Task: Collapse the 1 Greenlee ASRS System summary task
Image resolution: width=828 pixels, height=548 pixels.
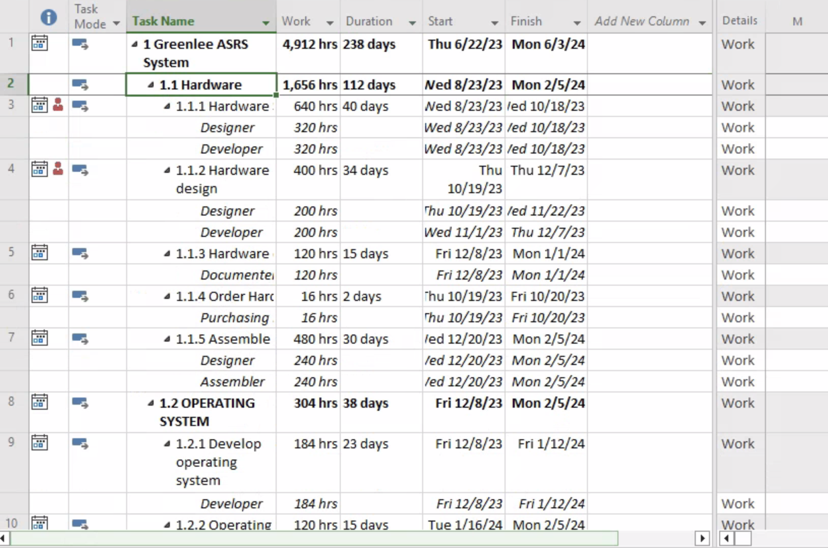Action: [x=135, y=45]
